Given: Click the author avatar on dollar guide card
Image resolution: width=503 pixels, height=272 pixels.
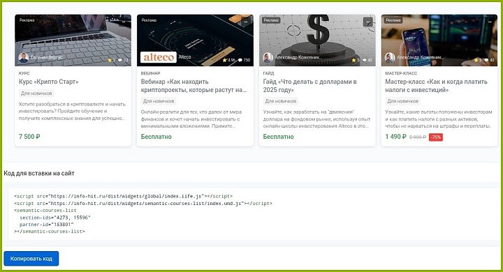Looking at the screenshot, I should point(268,58).
